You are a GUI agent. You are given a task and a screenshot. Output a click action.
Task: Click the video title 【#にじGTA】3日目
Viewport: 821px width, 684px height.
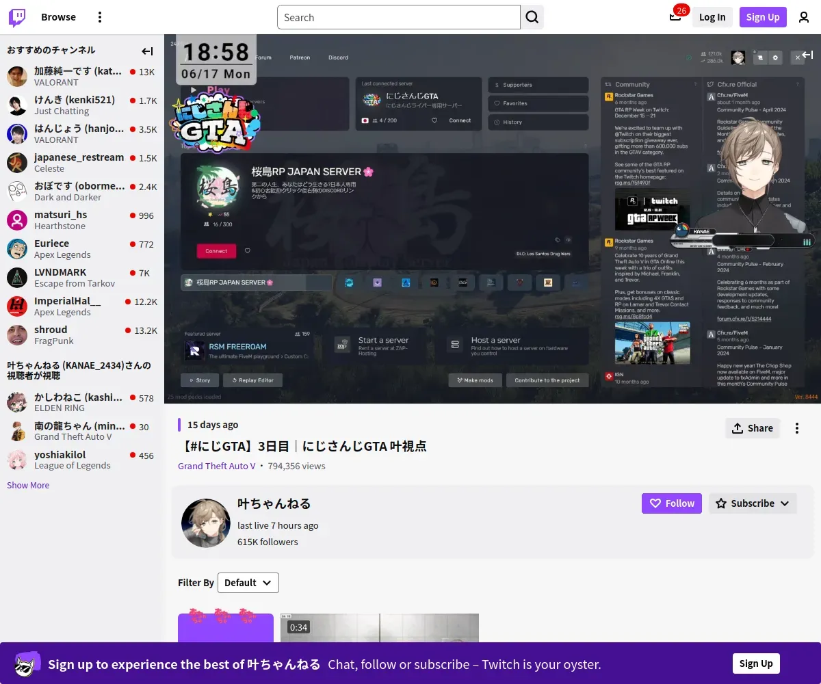(302, 446)
